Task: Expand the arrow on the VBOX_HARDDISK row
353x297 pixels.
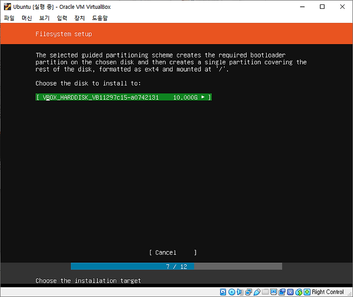Action: [x=203, y=97]
